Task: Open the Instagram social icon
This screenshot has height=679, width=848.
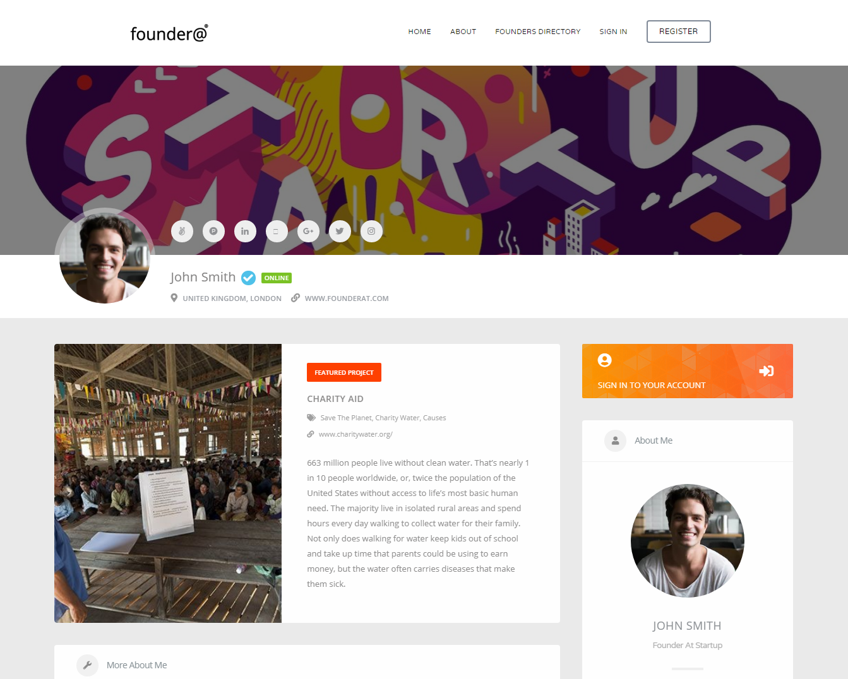Action: click(x=371, y=231)
